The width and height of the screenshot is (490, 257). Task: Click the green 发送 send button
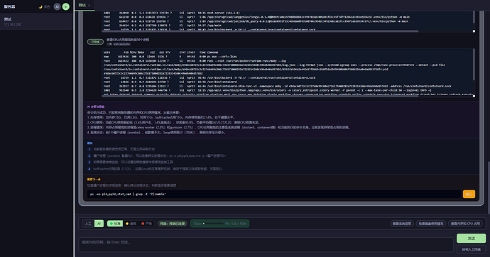coord(471,239)
